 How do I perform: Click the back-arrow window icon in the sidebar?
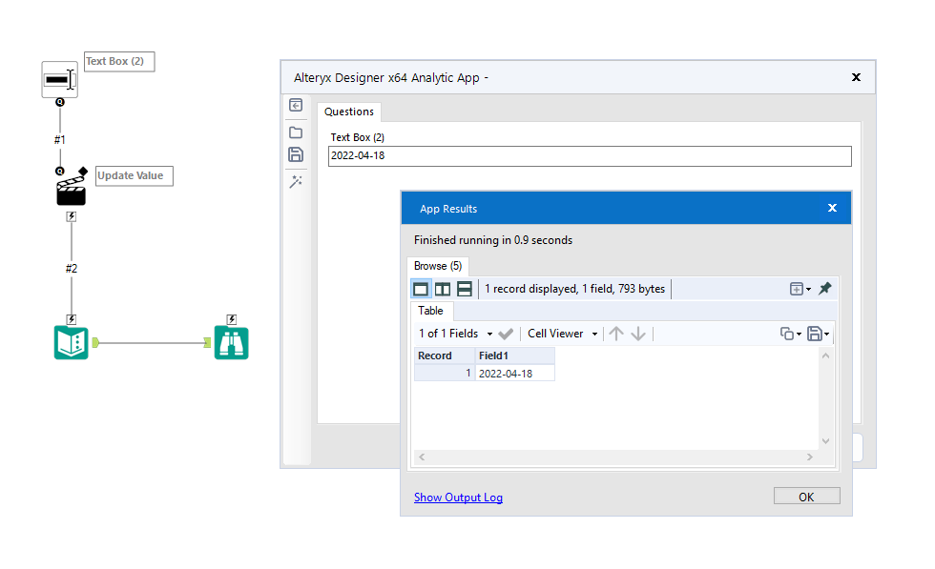[x=296, y=105]
